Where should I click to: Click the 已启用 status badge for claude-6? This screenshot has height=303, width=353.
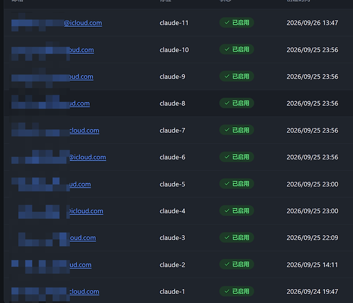click(237, 157)
